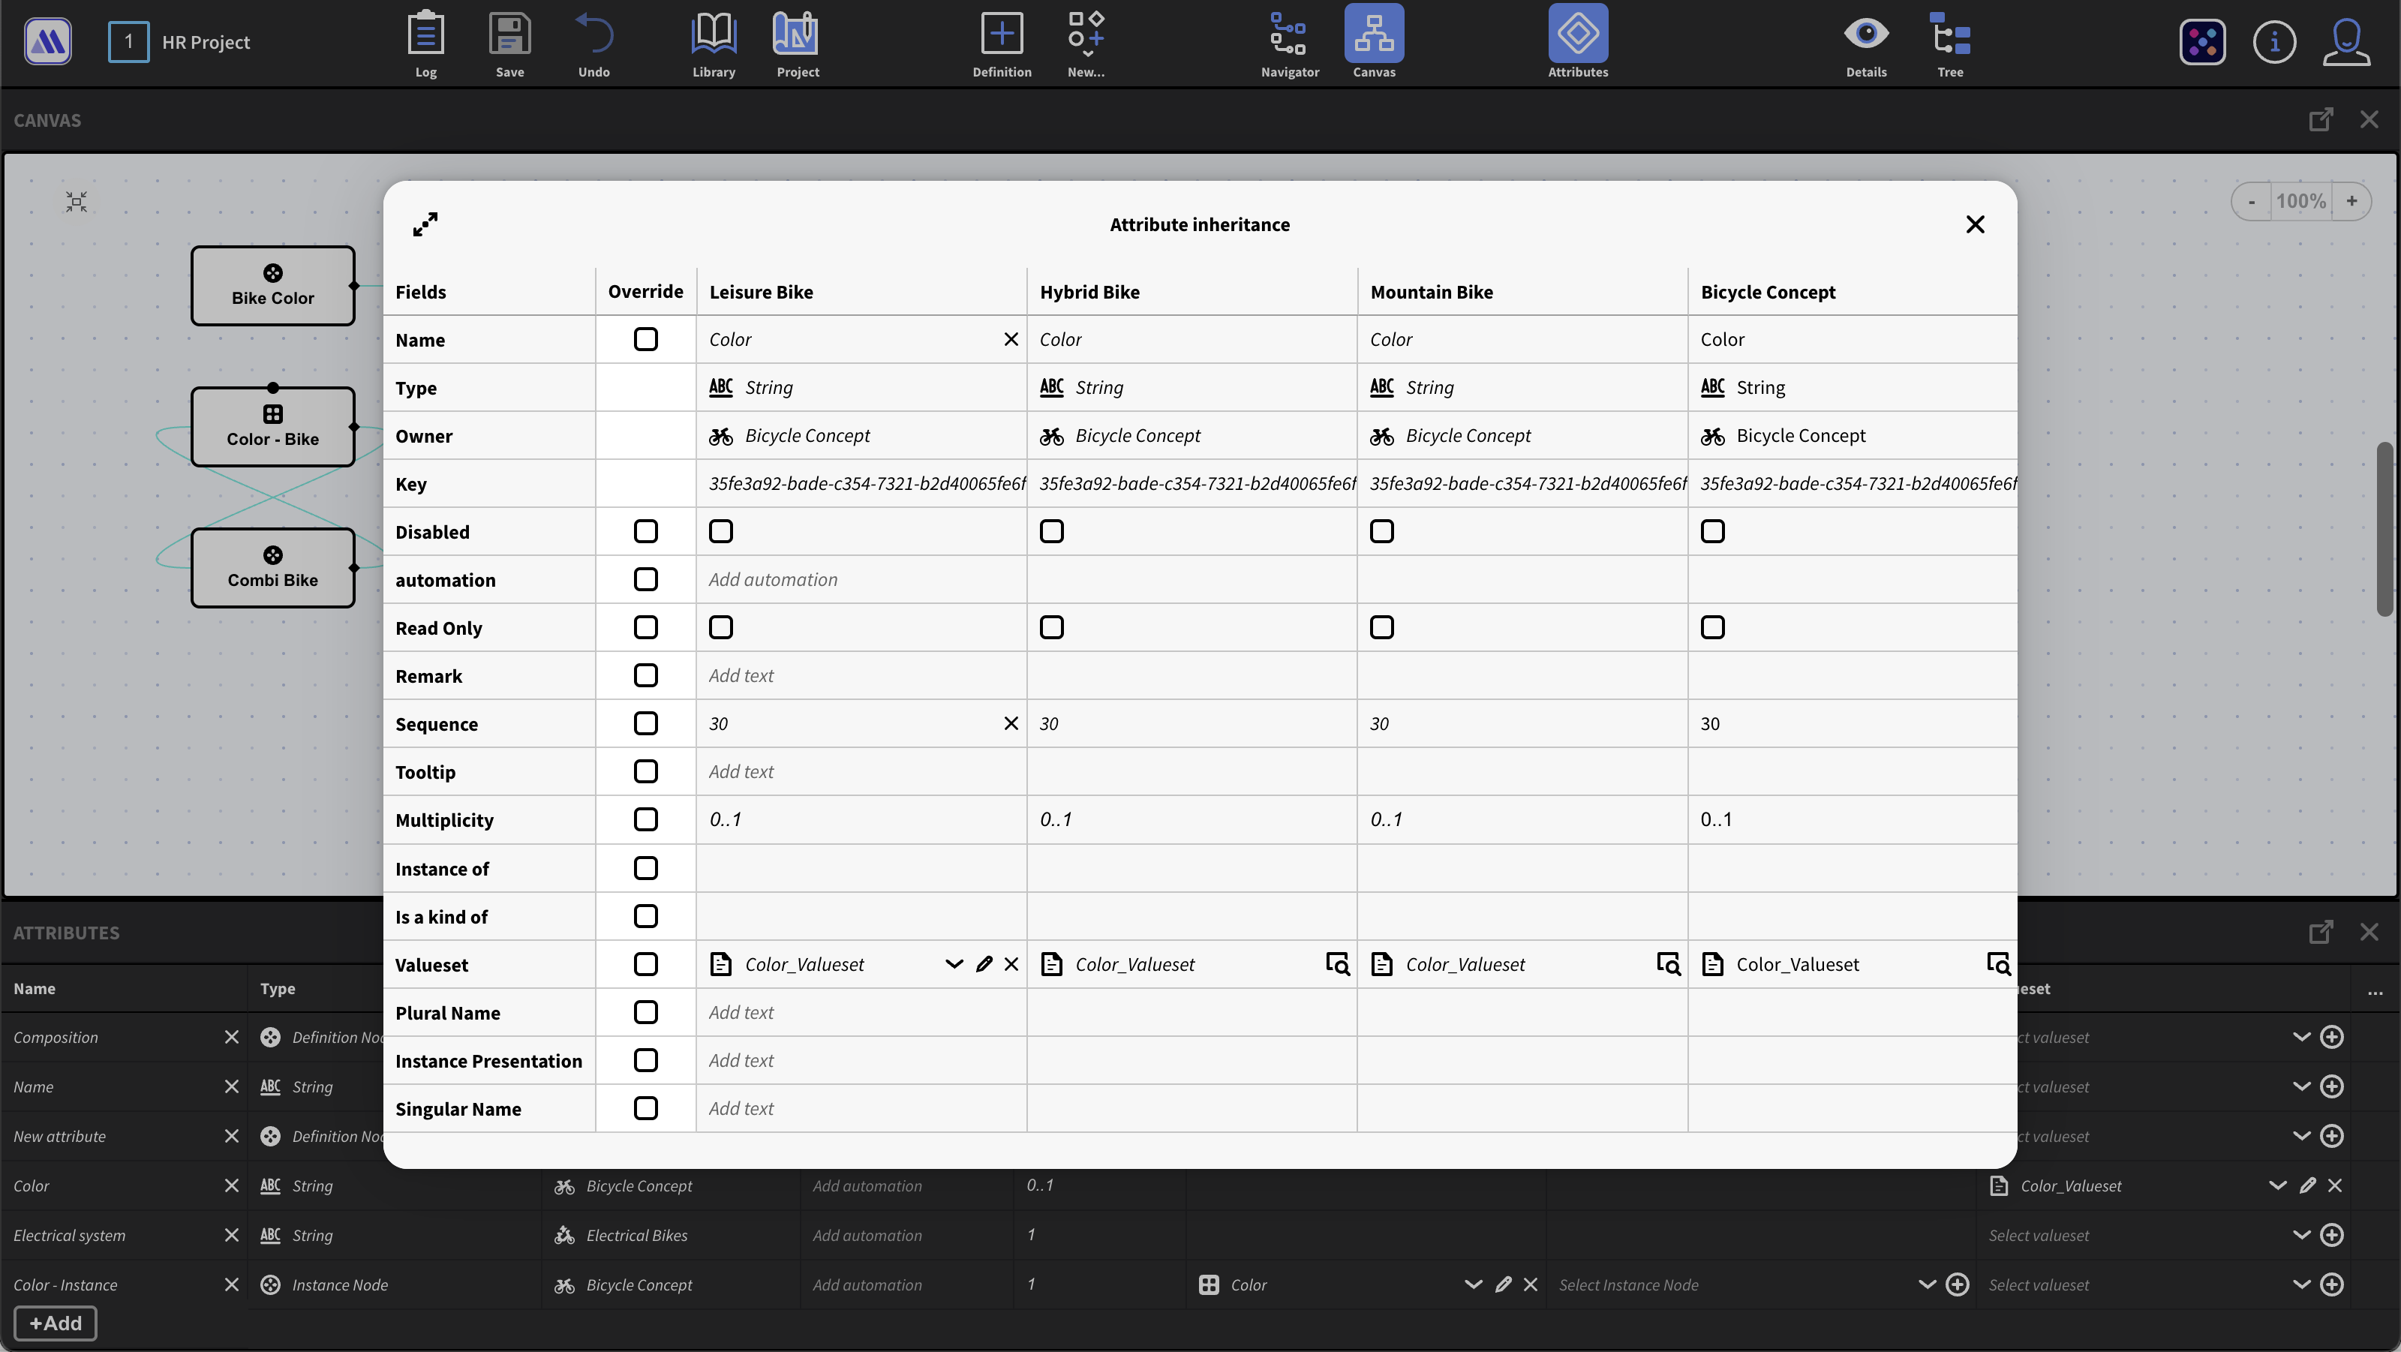The width and height of the screenshot is (2401, 1352).
Task: Click zoom in plus button
Action: 2351,201
